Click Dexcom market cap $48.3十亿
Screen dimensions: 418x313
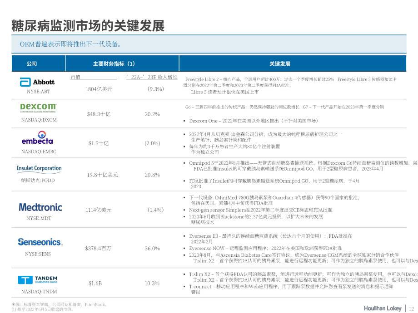pyautogui.click(x=99, y=114)
